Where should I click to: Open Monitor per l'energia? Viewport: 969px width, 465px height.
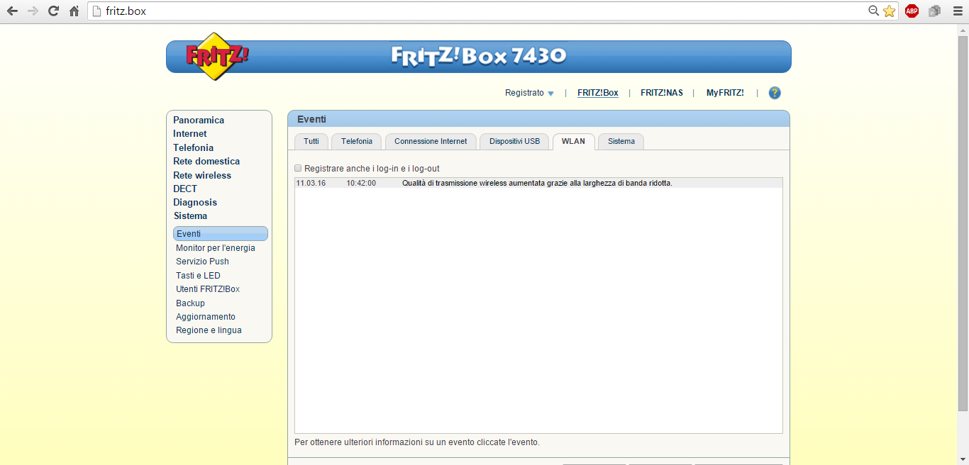pyautogui.click(x=216, y=248)
